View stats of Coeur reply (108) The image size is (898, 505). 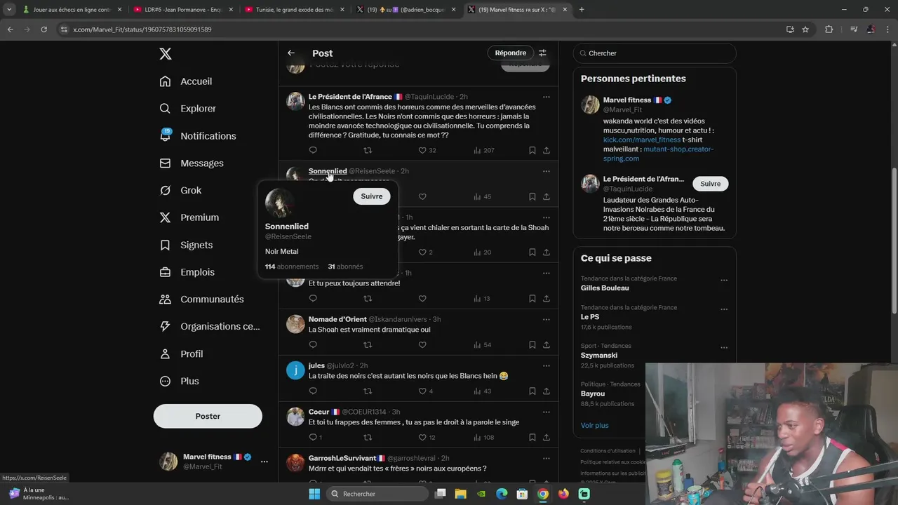tap(484, 438)
